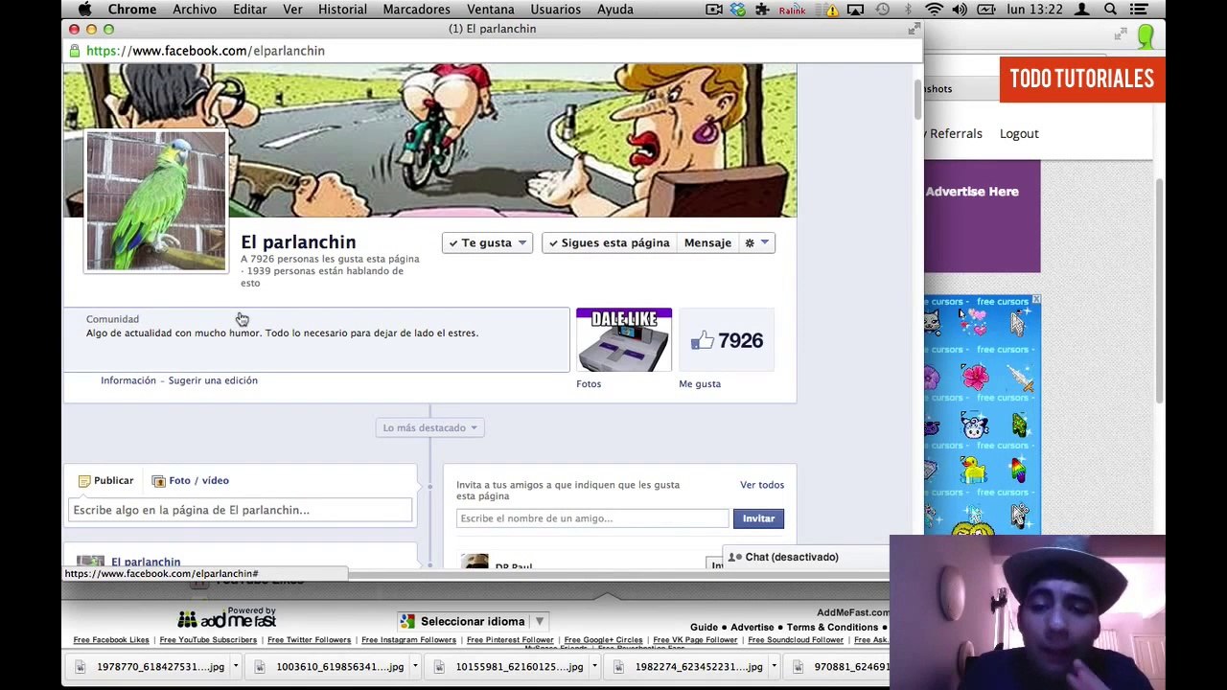Open the Time Machine menu icon
The image size is (1227, 690).
[x=882, y=10]
